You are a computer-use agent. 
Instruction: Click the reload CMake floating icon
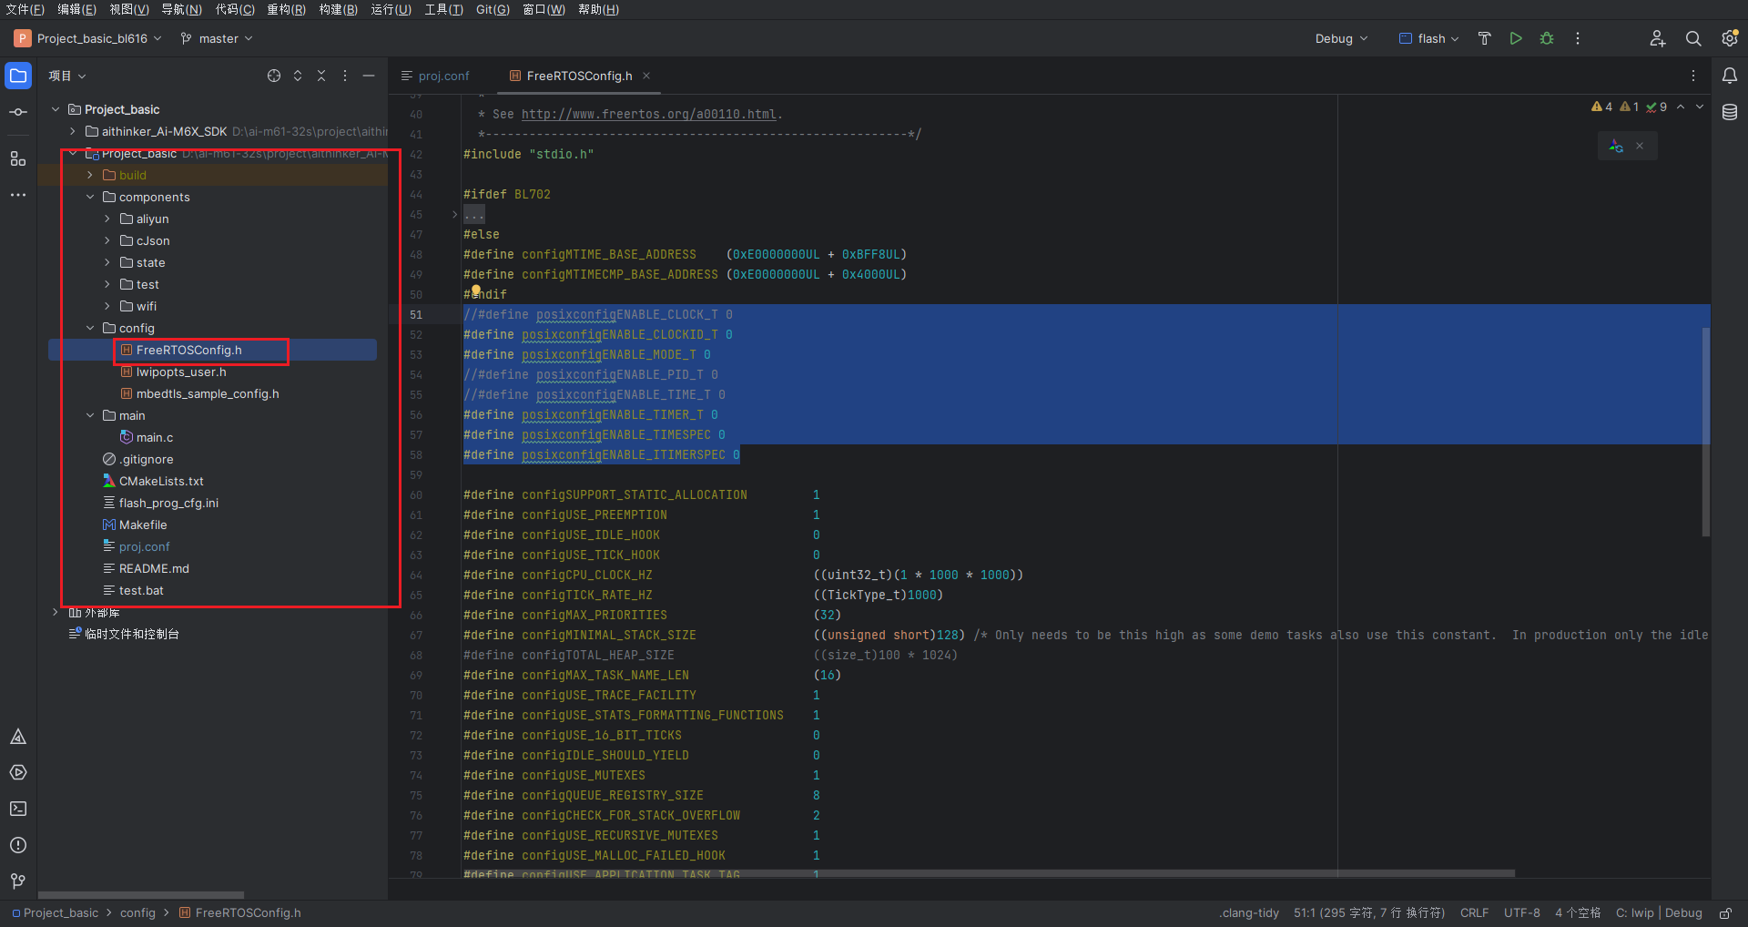(1616, 146)
